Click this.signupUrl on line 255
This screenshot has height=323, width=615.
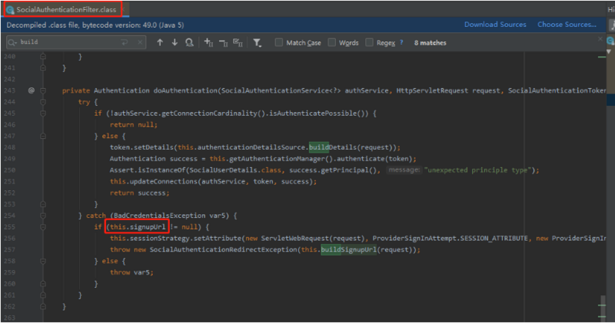tap(138, 226)
